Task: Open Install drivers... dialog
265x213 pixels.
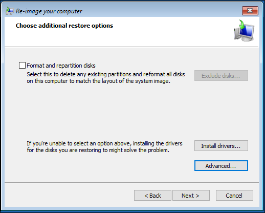Action: [x=221, y=146]
